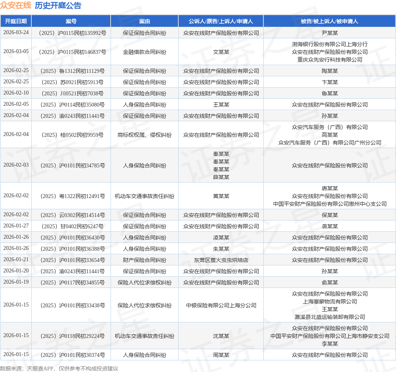Select case number 沪0114民初35080号
Image resolution: width=396 pixels, height=372 pixels.
pos(72,105)
